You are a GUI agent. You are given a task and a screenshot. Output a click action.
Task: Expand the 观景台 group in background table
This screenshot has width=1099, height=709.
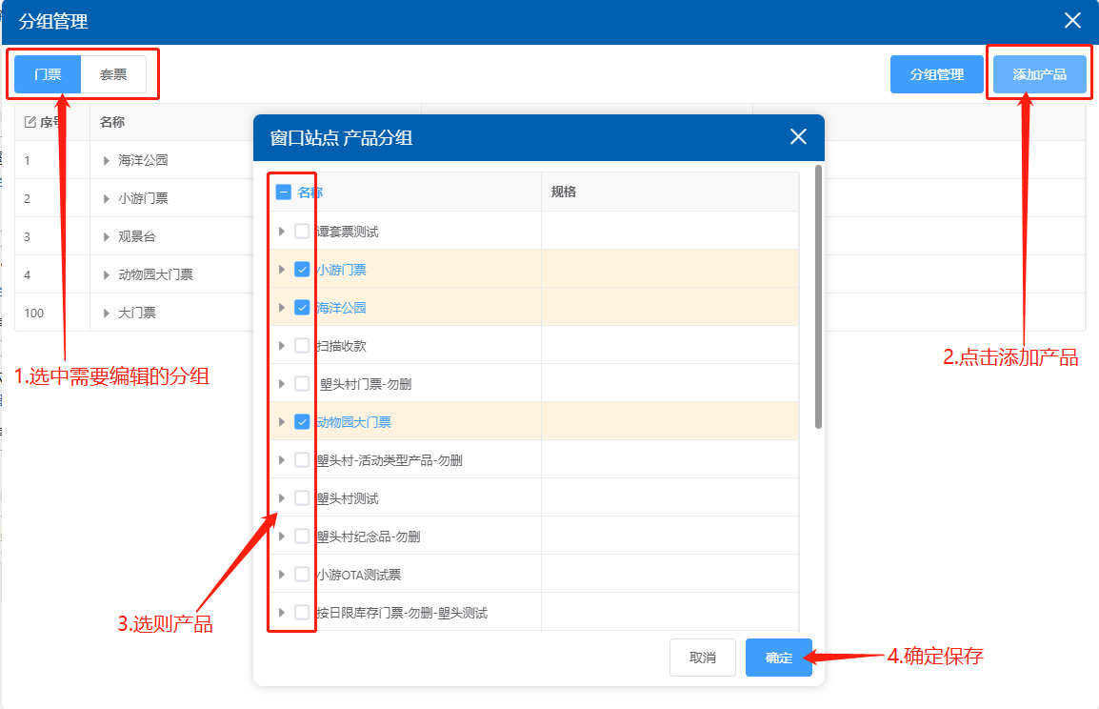pos(107,236)
